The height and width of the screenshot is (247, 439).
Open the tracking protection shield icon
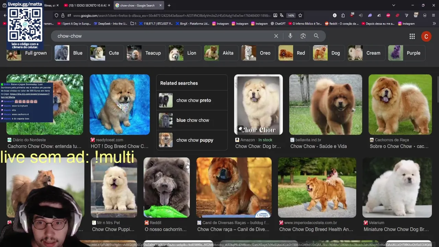57,15
